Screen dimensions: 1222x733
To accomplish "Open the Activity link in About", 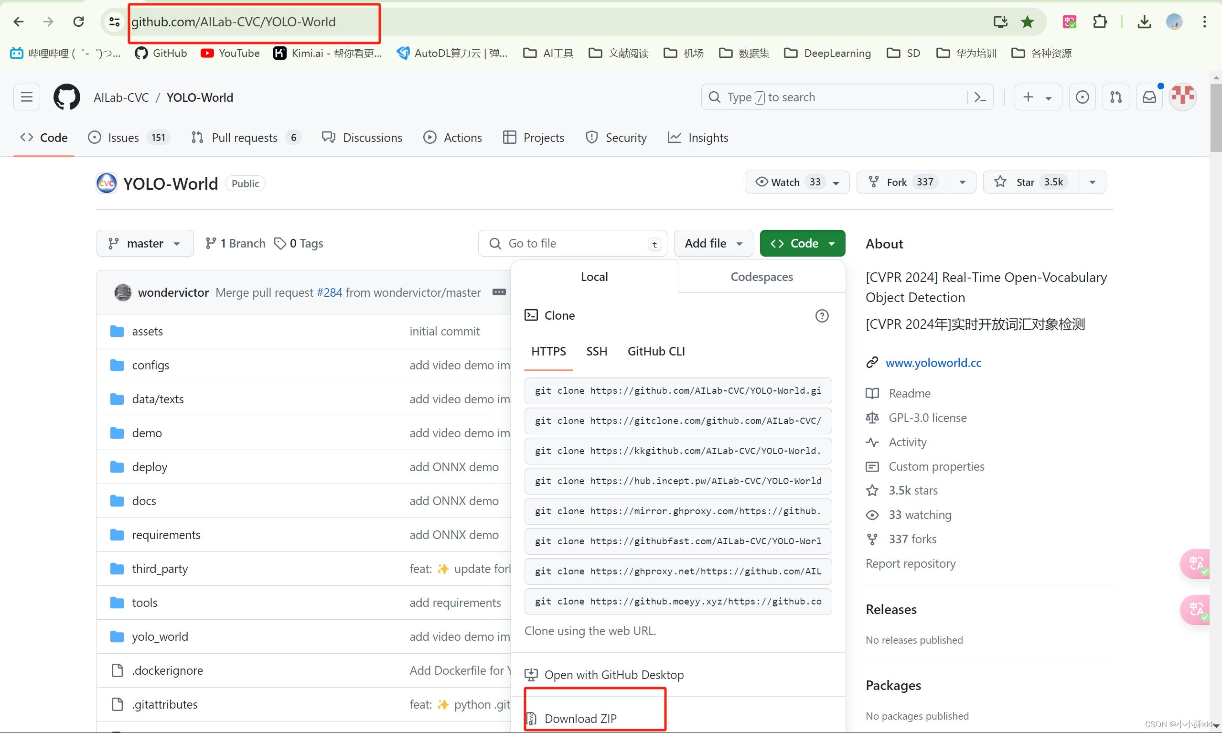I will click(907, 442).
